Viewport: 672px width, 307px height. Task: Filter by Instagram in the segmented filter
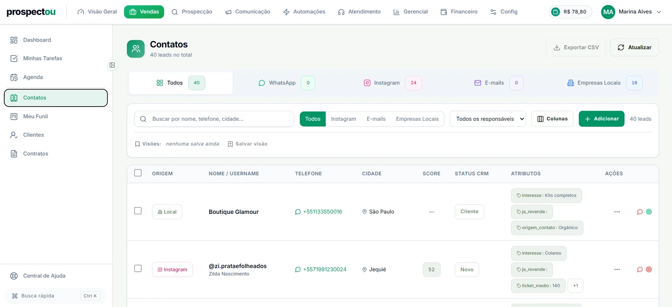344,119
